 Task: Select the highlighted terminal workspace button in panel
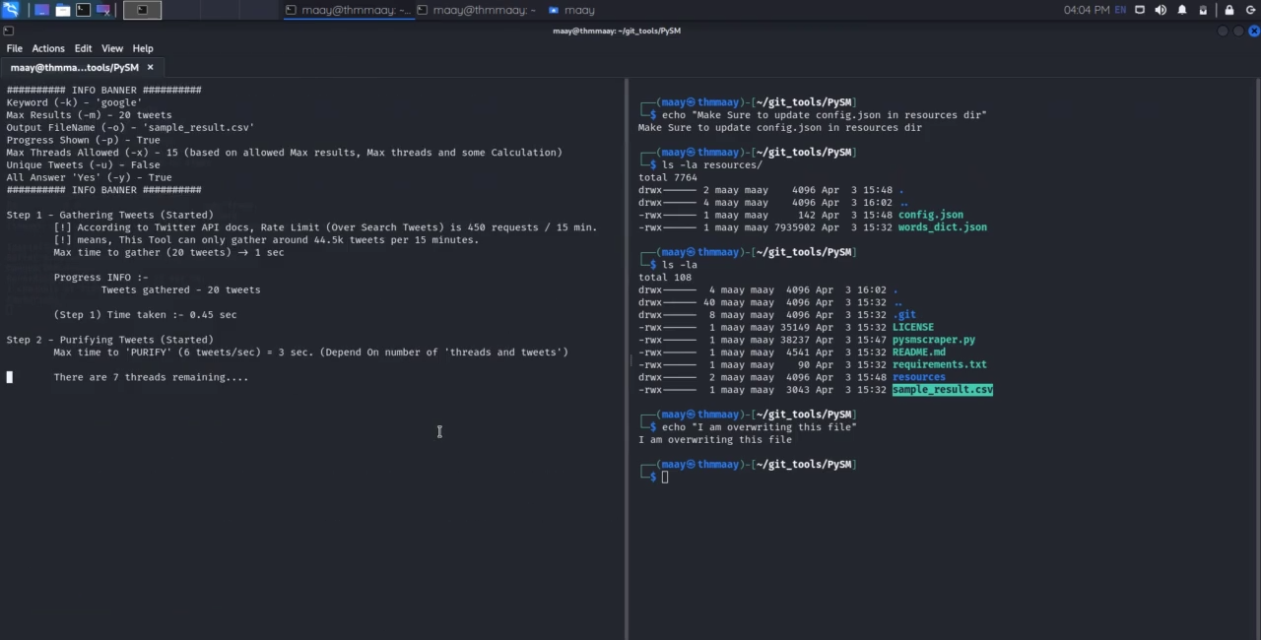click(142, 10)
